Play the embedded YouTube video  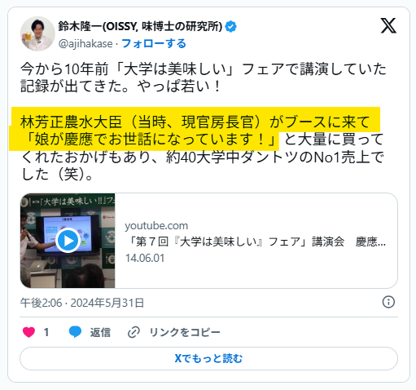tap(68, 241)
